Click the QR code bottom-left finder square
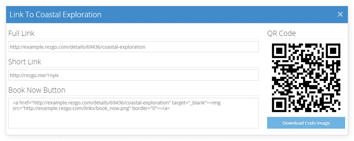 coord(279,105)
